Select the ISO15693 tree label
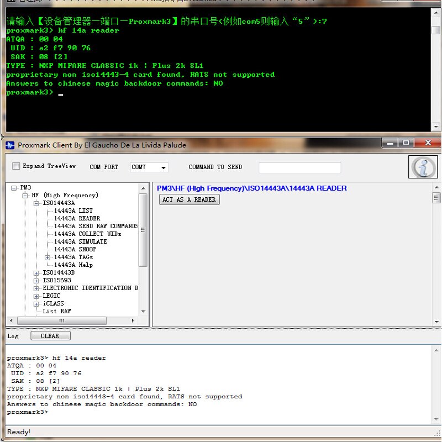The width and height of the screenshot is (442, 442). [x=57, y=280]
